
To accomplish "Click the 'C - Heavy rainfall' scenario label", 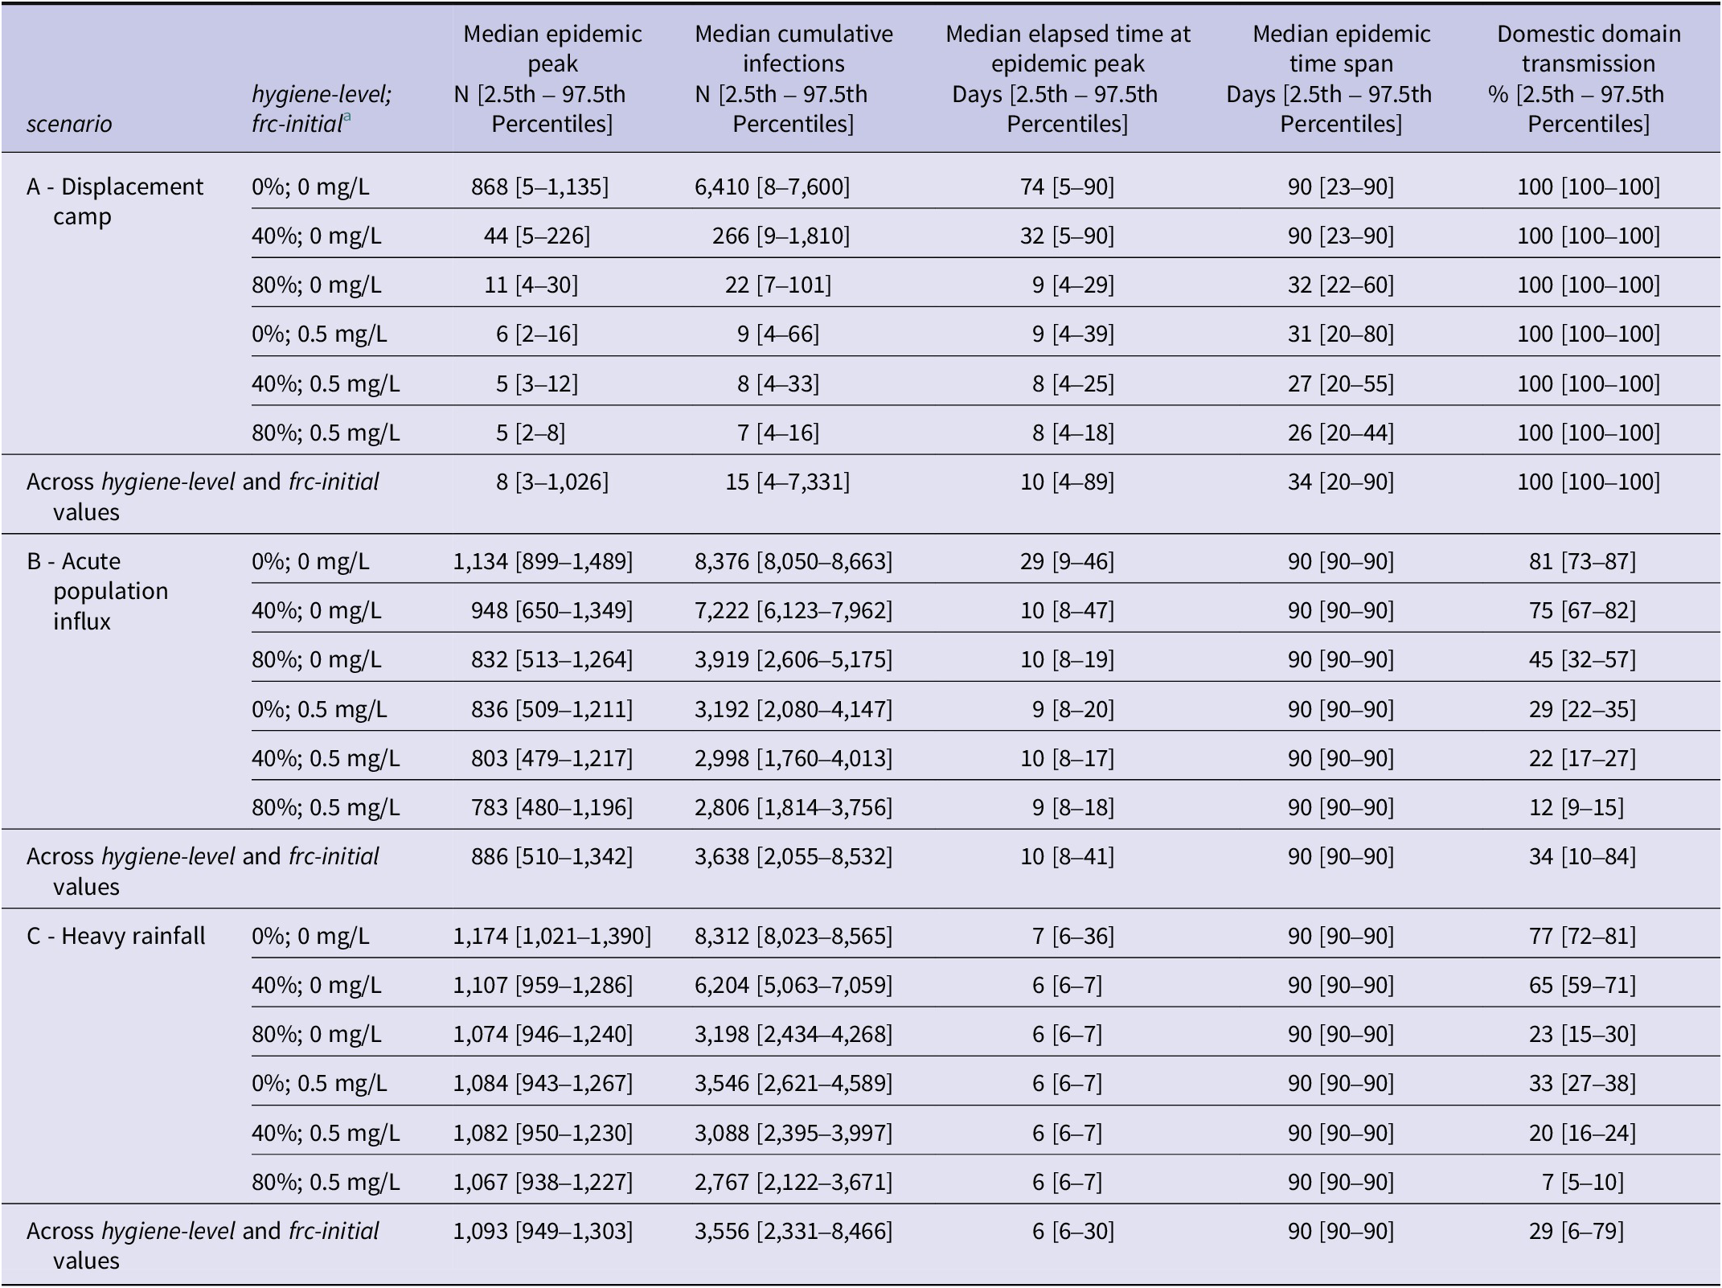I will [116, 936].
